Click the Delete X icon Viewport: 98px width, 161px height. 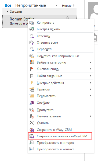click(31, 123)
